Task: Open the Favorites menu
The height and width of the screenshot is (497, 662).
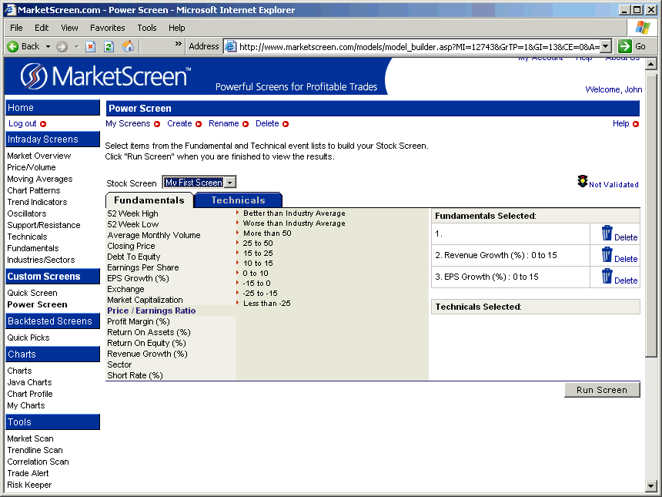Action: [x=107, y=27]
